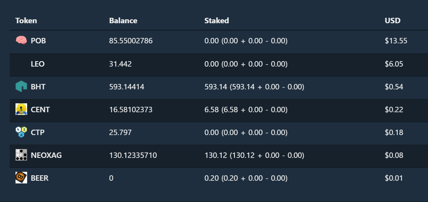Viewport: 428px width, 202px height.
Task: Click BHT balance 593.14414
Action: (x=127, y=87)
